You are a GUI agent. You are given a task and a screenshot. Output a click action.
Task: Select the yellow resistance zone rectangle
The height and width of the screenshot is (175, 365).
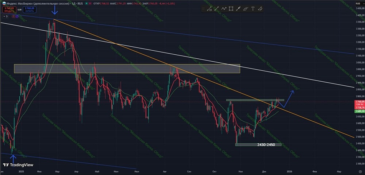[127, 69]
